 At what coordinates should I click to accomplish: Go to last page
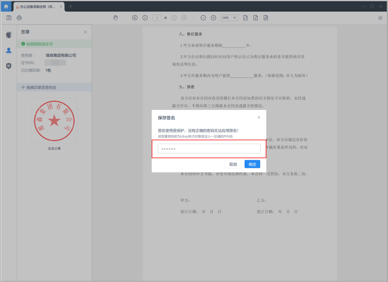click(184, 18)
